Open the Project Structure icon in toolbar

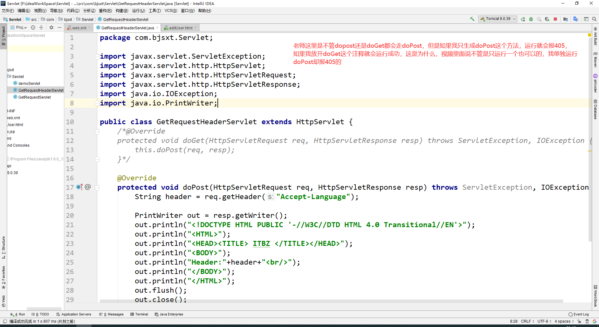click(566, 19)
